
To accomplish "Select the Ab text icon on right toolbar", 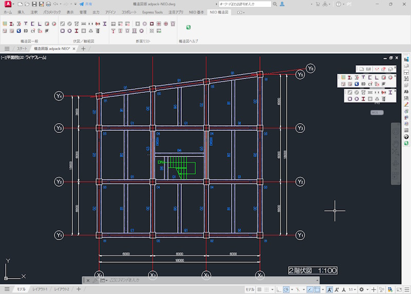I will [406, 92].
